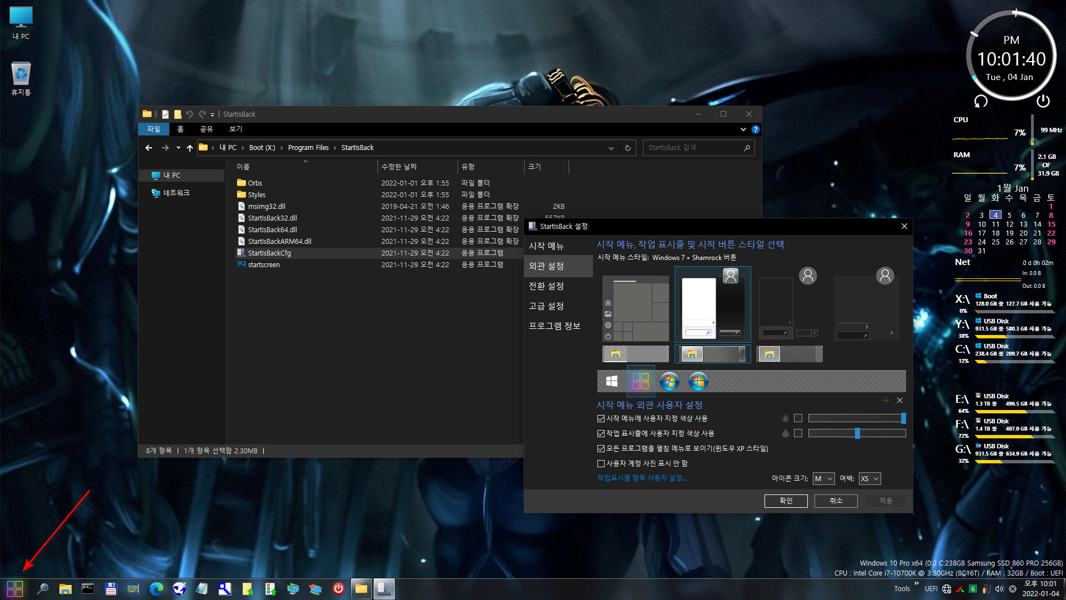Click the USB cable safely-remove tray icon
The image size is (1066, 600).
986,589
